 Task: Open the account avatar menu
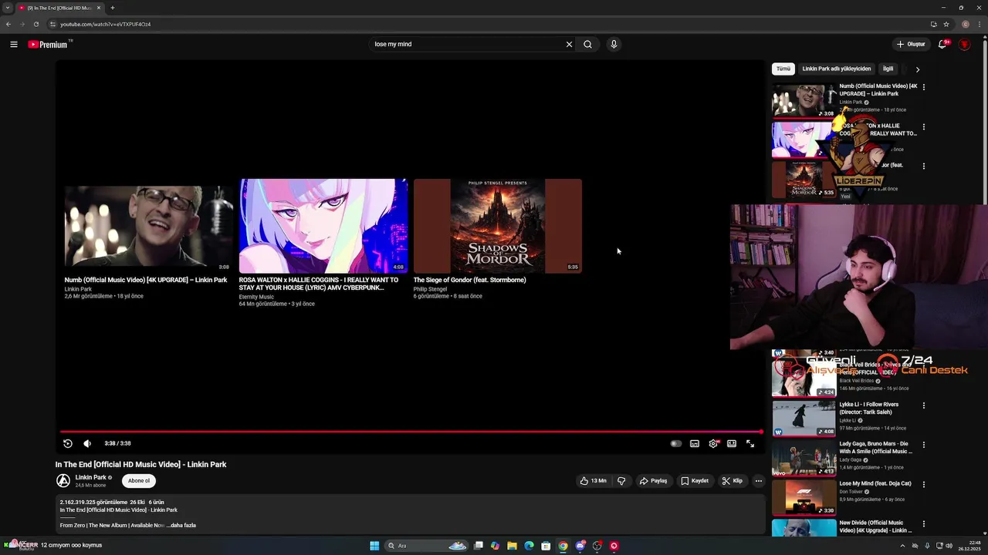(964, 44)
